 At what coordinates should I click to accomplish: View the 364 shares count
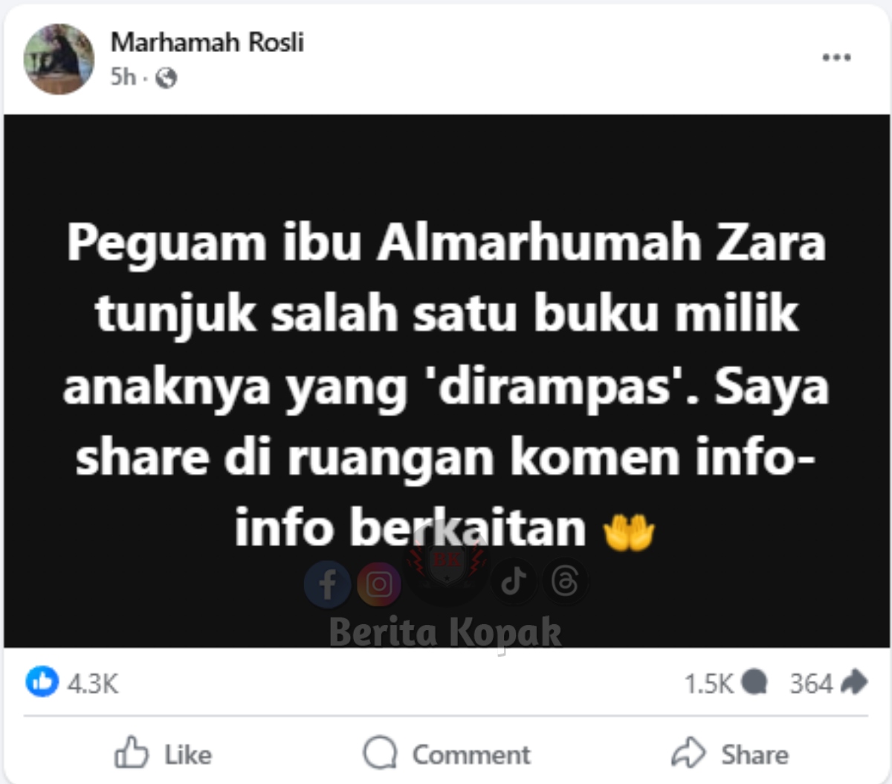(811, 683)
